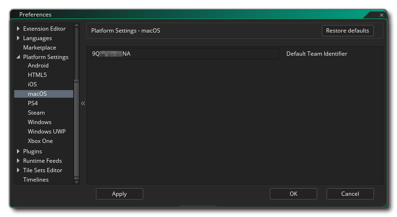Collapse sidebar with double-chevron icon
The image size is (397, 217).
83,103
